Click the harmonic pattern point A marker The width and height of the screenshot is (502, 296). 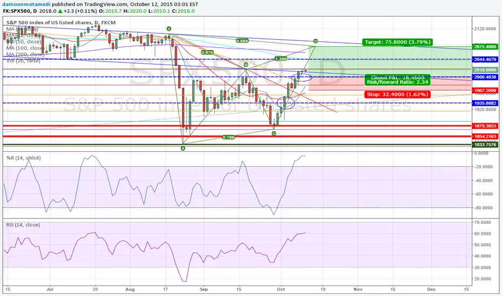[183, 149]
